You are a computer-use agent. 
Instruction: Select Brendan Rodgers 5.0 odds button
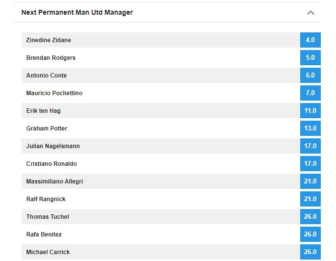coord(310,58)
